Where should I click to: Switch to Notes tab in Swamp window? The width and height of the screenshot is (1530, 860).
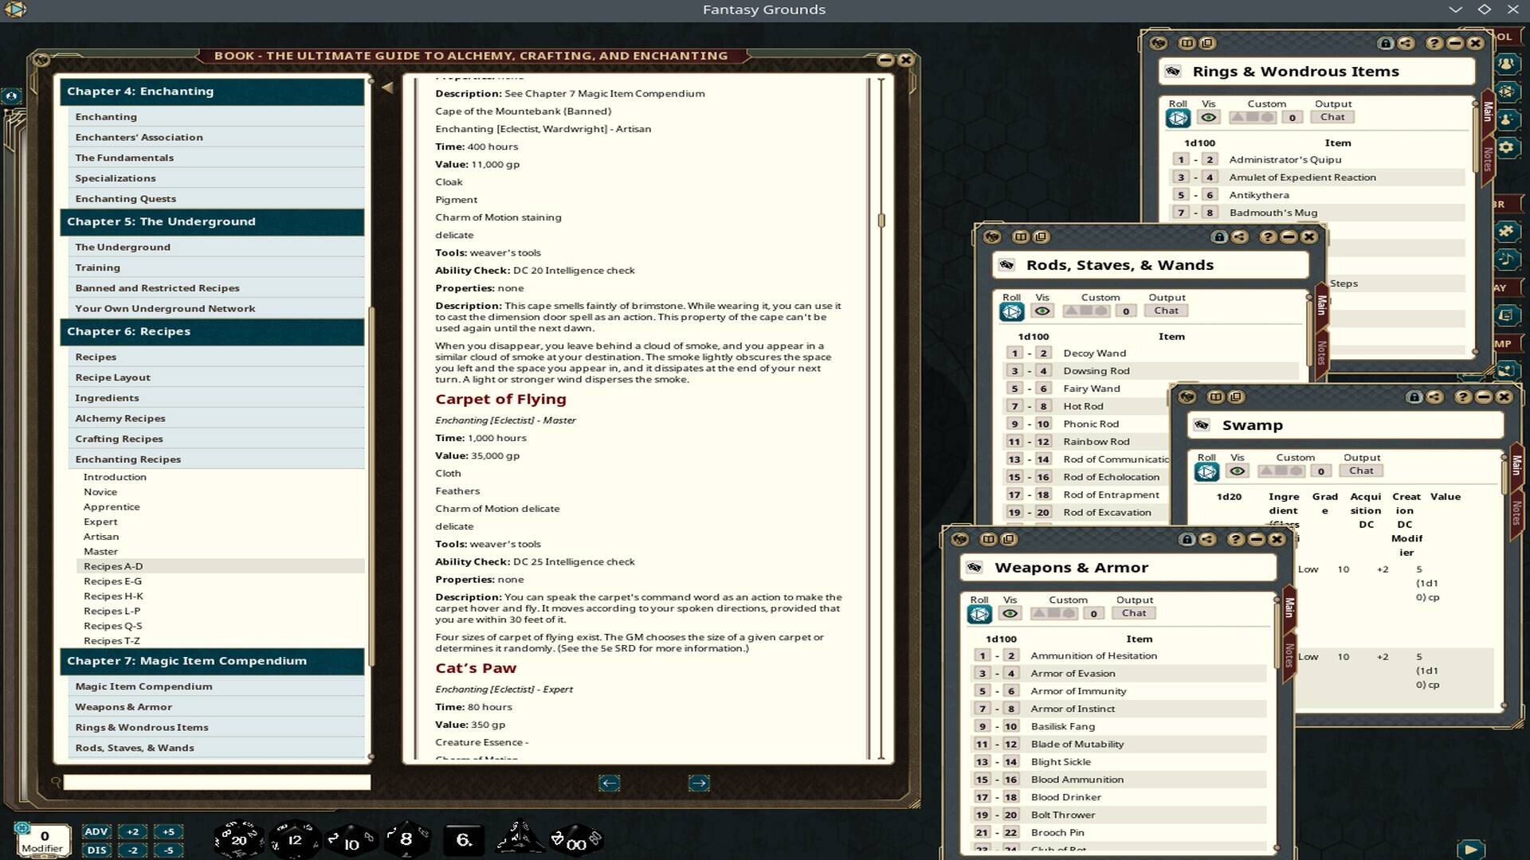tap(1516, 512)
